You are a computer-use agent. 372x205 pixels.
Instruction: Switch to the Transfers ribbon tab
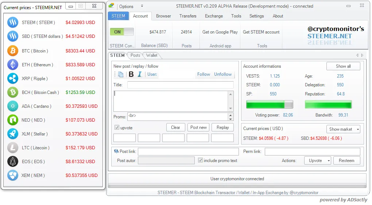coord(188,16)
